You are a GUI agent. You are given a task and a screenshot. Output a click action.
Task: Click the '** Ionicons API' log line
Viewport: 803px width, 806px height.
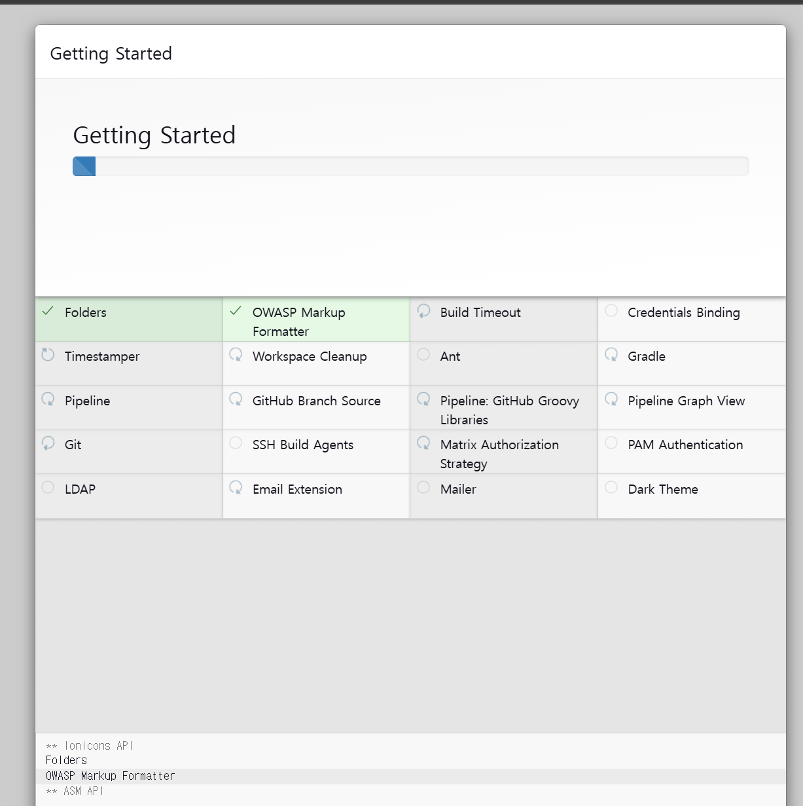(x=89, y=746)
